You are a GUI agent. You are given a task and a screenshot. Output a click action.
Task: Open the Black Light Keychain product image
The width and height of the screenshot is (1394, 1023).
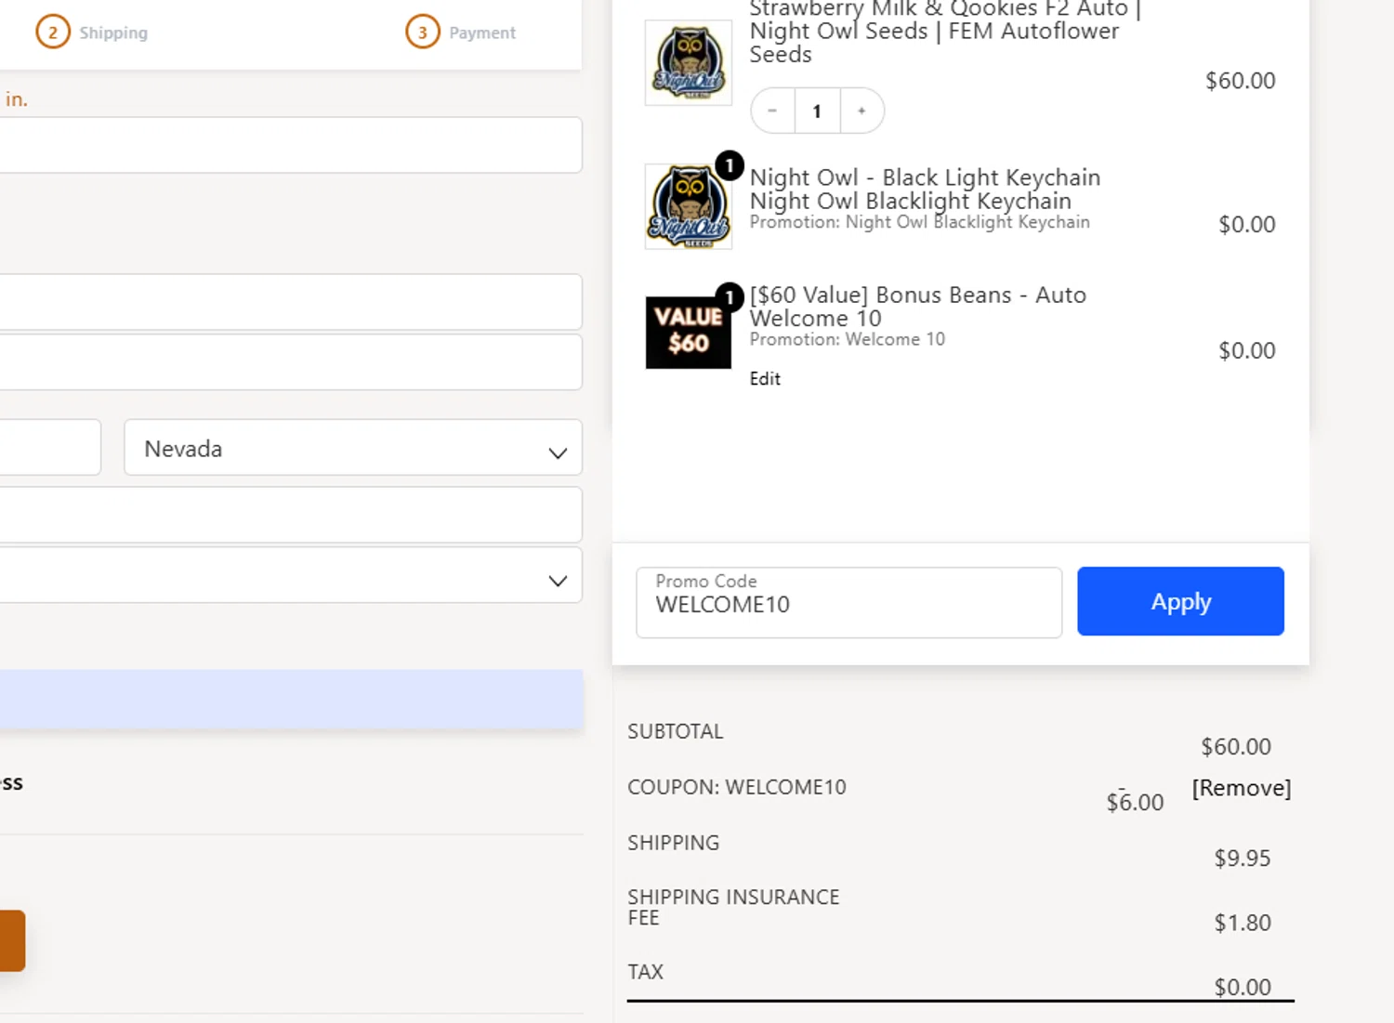point(689,206)
